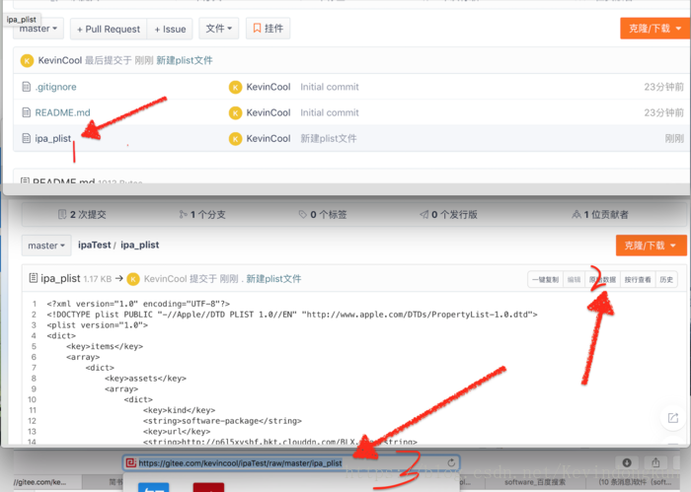This screenshot has width=691, height=492.
Task: Click the + Issue button
Action: tap(170, 29)
